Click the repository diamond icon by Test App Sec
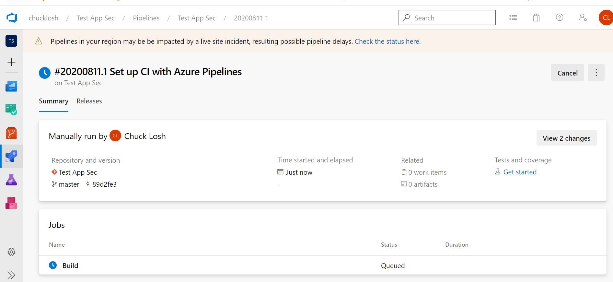Viewport: 613px width, 282px height. 54,172
